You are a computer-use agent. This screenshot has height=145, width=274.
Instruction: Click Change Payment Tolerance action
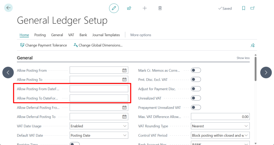pyautogui.click(x=43, y=45)
